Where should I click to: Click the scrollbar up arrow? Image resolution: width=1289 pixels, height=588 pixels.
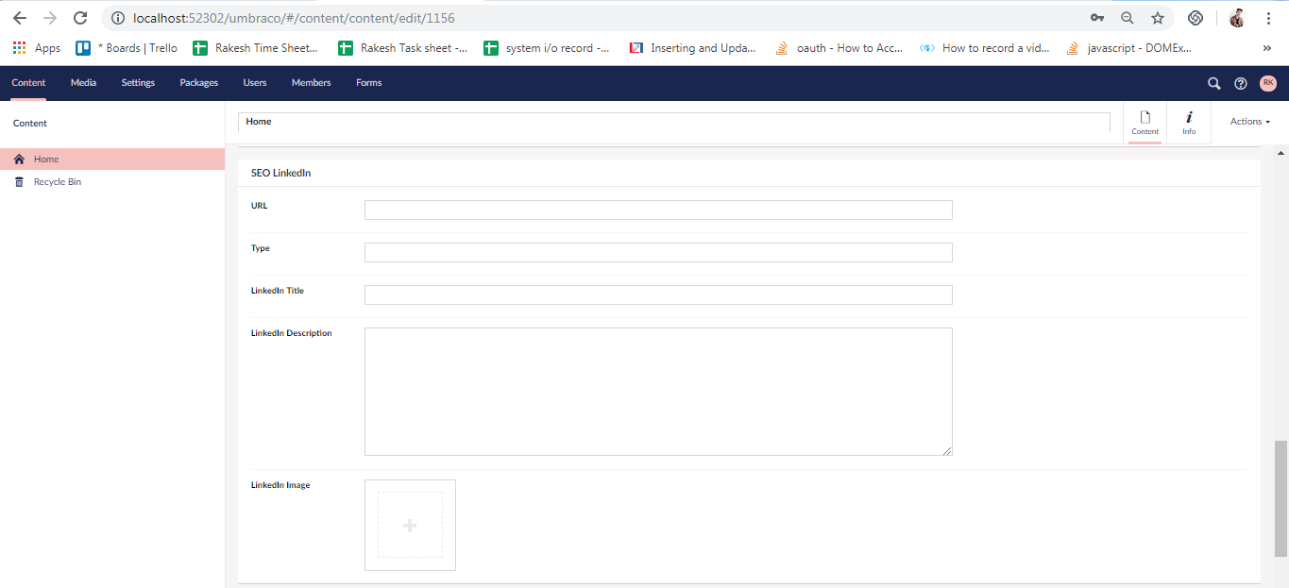[x=1281, y=152]
